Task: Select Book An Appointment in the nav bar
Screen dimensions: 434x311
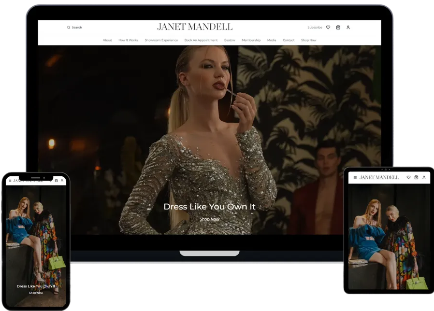Action: [x=201, y=40]
